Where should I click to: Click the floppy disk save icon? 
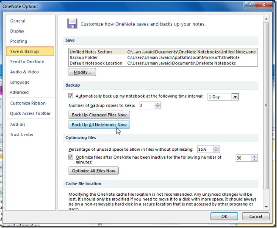tap(72, 23)
